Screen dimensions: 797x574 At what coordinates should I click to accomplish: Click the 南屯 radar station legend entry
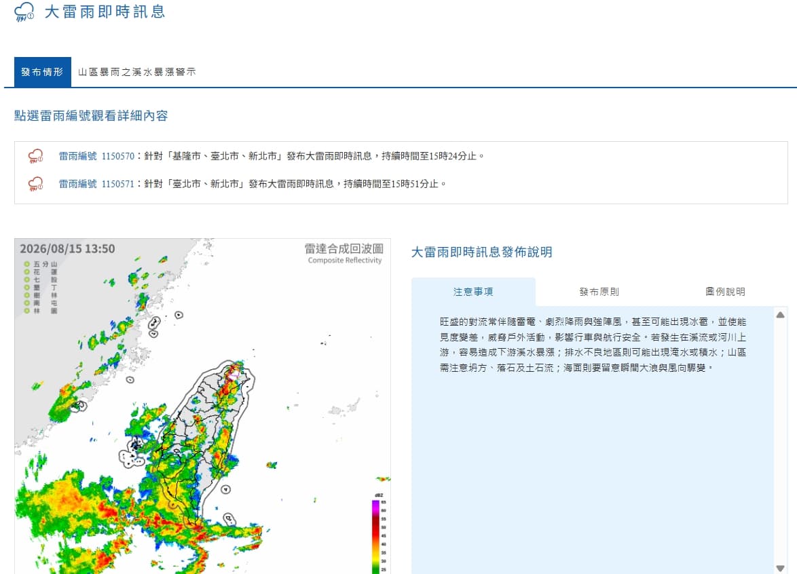41,303
